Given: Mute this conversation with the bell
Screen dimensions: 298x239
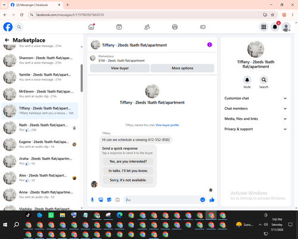Looking at the screenshot, I should [247, 80].
